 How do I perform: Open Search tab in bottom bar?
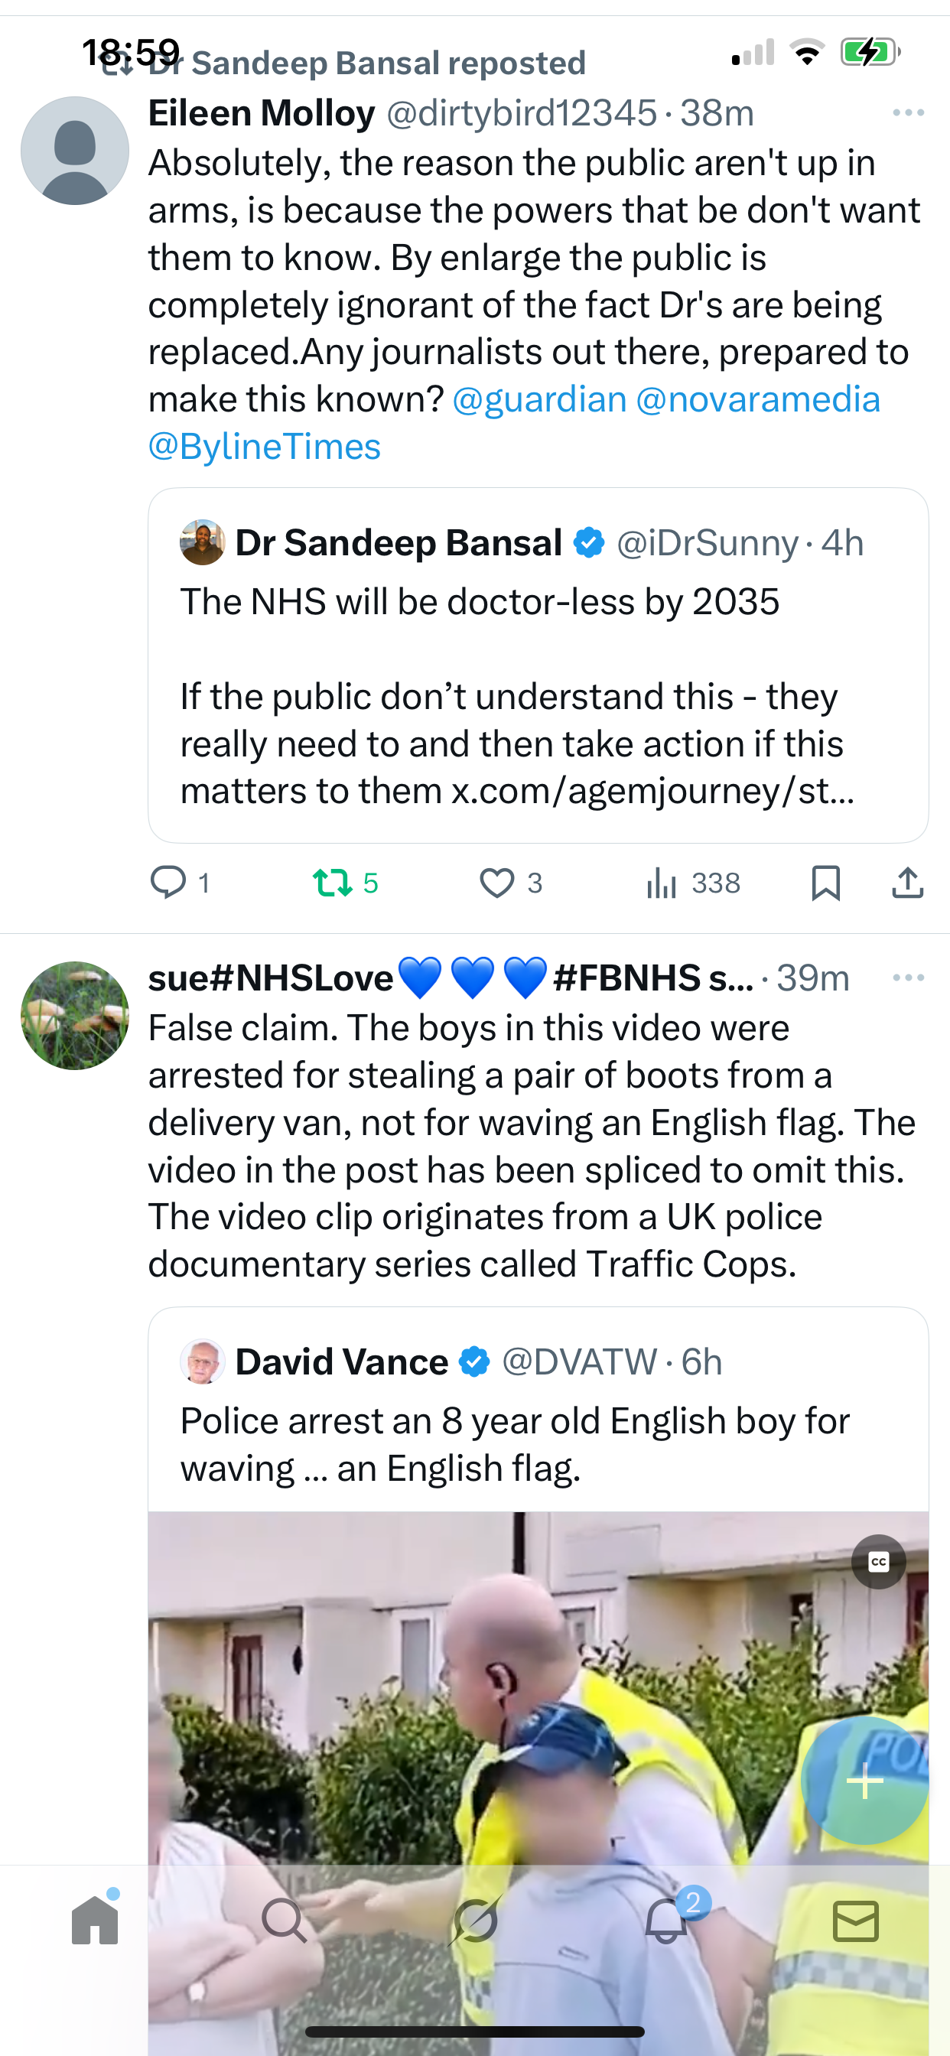click(285, 1921)
